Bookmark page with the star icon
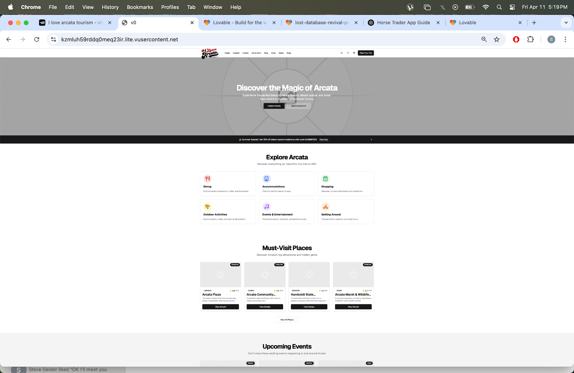 497,39
